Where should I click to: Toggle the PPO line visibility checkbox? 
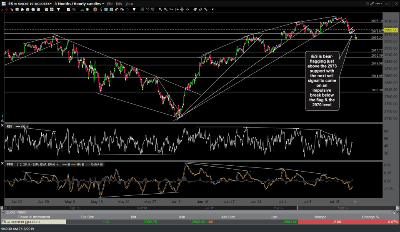point(69,165)
